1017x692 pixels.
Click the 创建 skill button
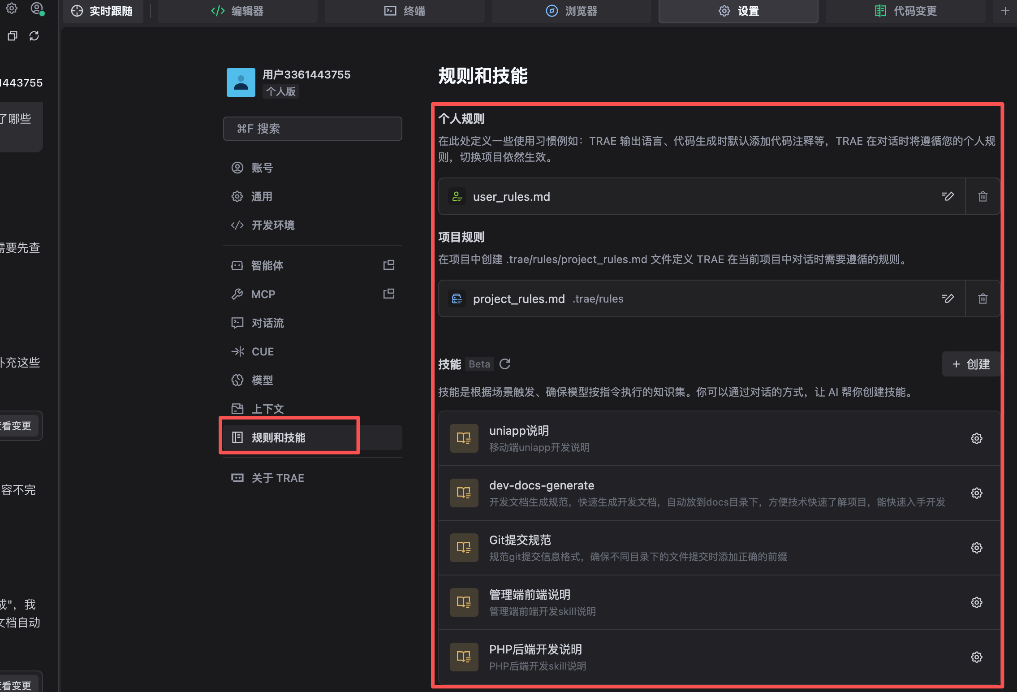click(971, 364)
